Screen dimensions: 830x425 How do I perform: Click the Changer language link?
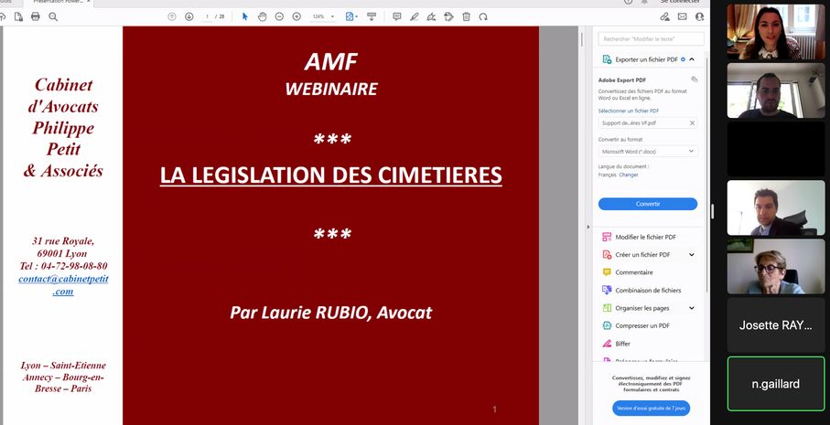pos(629,175)
